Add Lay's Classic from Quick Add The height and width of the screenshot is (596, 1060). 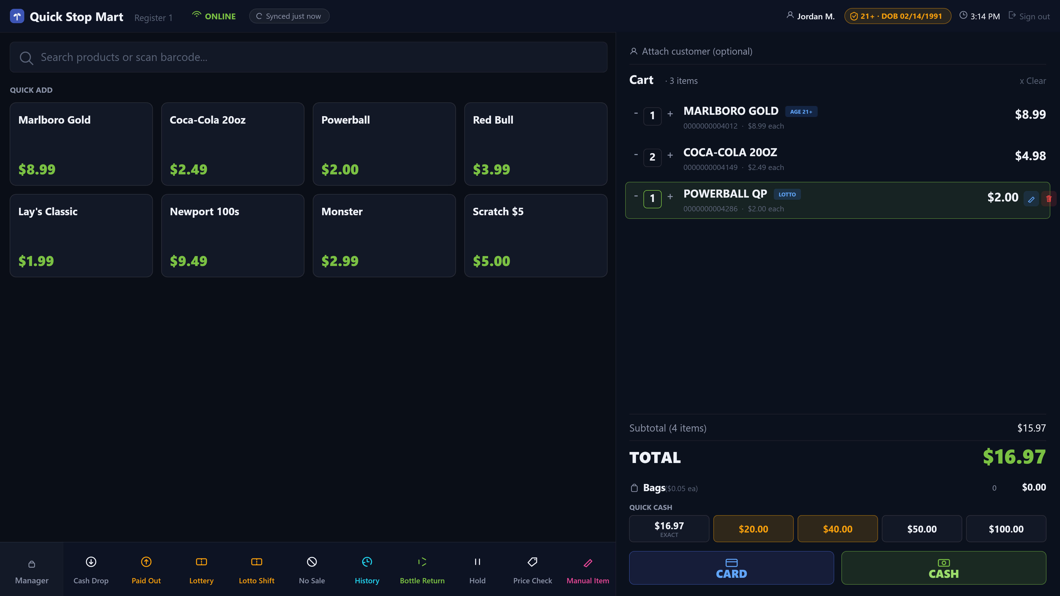pyautogui.click(x=81, y=236)
